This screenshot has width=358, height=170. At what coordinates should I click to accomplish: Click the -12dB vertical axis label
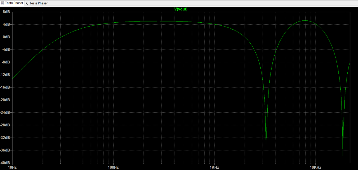(5, 75)
